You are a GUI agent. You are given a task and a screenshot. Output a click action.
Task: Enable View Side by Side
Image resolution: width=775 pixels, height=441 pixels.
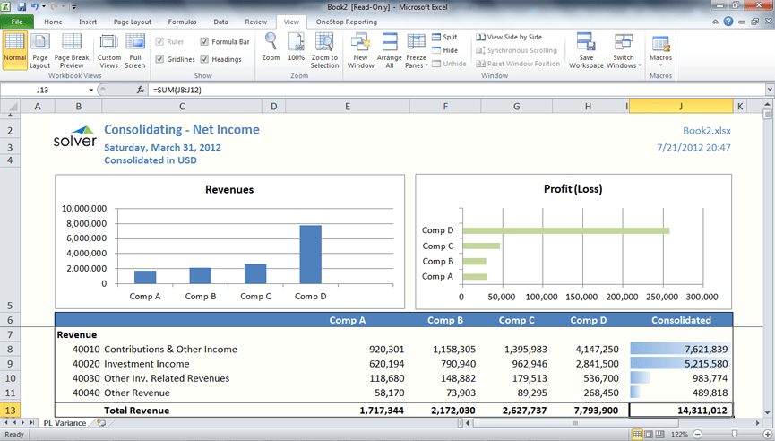tap(509, 37)
